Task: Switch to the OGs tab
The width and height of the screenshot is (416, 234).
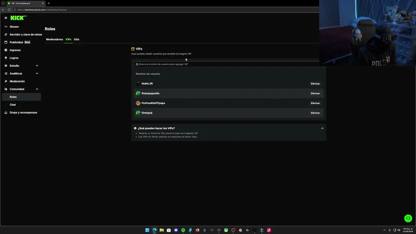Action: point(76,39)
